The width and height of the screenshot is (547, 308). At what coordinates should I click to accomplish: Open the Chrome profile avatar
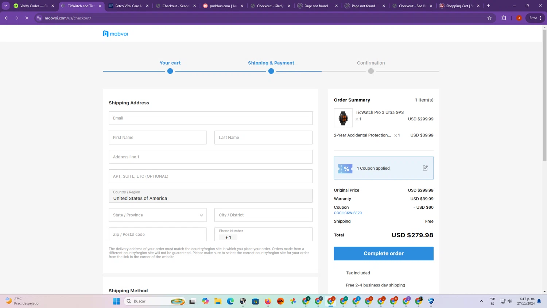tap(519, 18)
